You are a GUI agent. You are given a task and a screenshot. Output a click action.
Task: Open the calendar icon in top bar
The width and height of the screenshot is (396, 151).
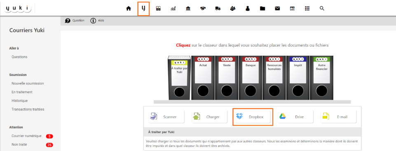click(292, 9)
